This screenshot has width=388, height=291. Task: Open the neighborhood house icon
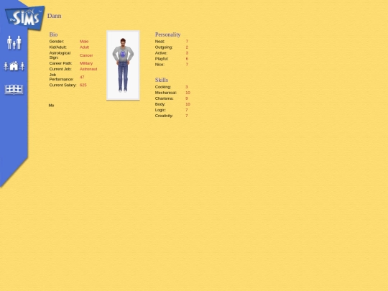pos(14,66)
